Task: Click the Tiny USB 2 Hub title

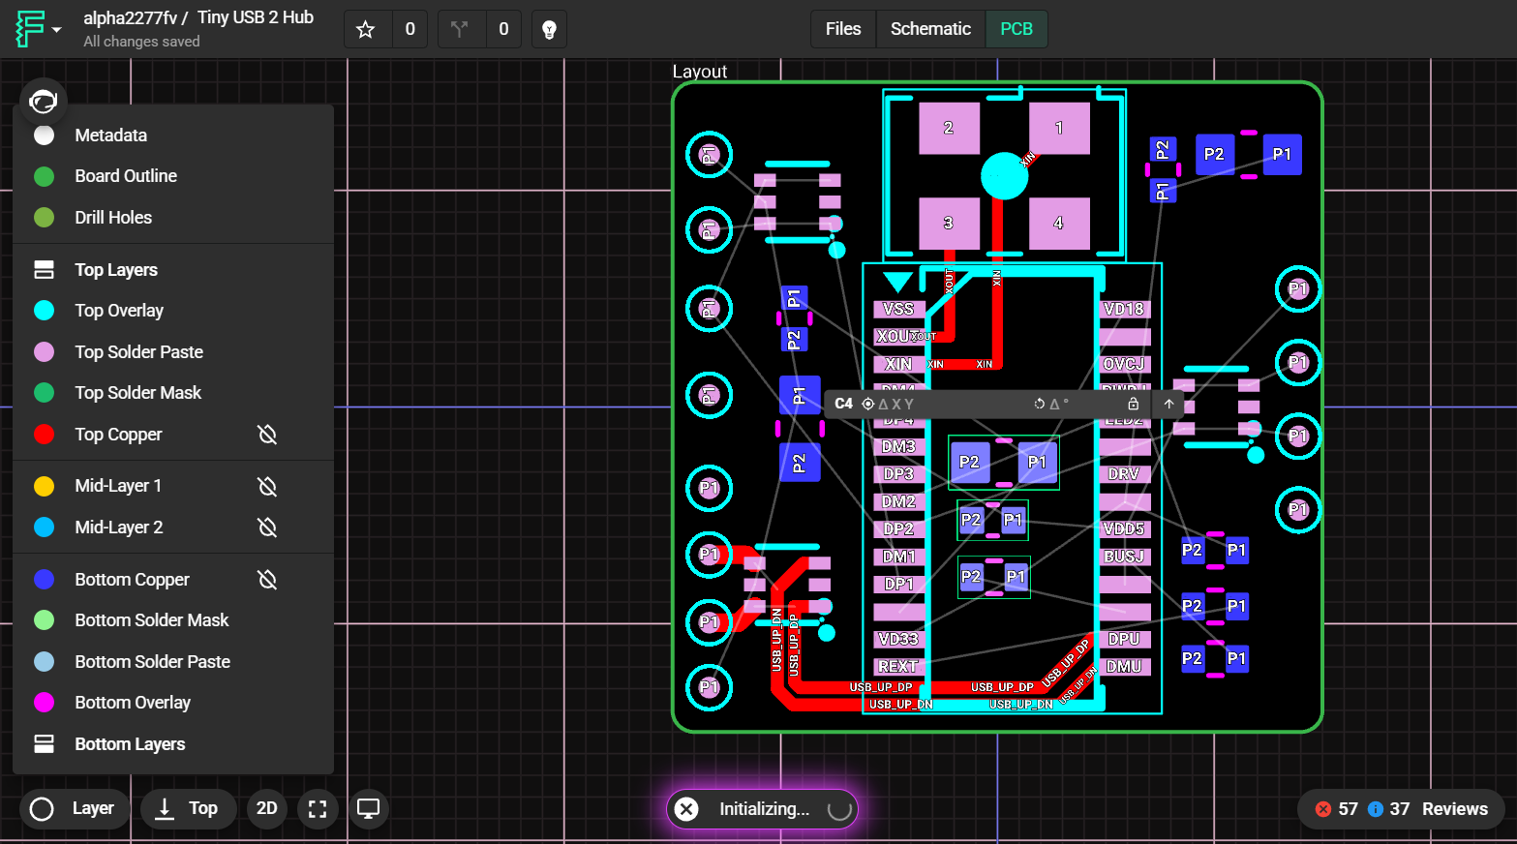Action: (256, 18)
